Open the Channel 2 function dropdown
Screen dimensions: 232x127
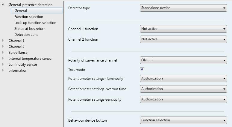(183, 39)
